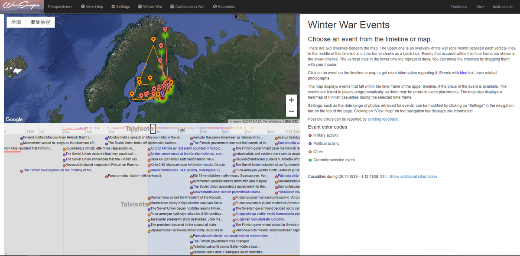Image resolution: width=520 pixels, height=256 pixels.
Task: Select the purple map marker near Helsinki
Action: click(162, 93)
